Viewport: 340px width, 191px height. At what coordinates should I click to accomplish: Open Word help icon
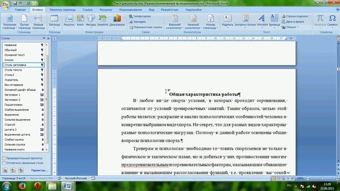[338, 10]
